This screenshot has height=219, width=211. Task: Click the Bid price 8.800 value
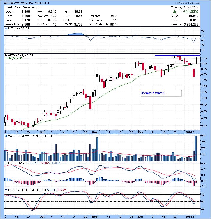tap(52, 20)
